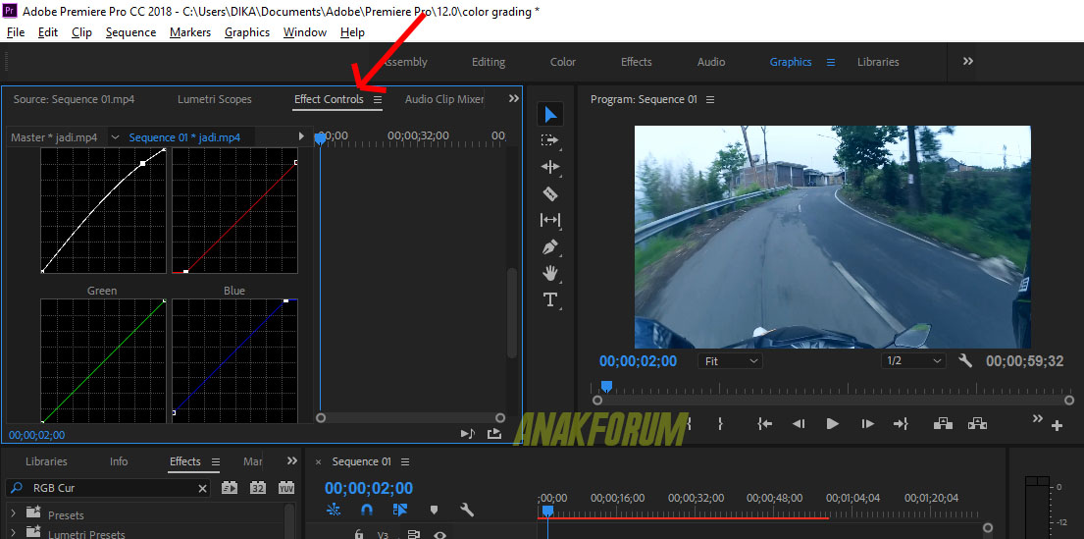The height and width of the screenshot is (539, 1084).
Task: Switch to Color workspace
Action: point(563,62)
